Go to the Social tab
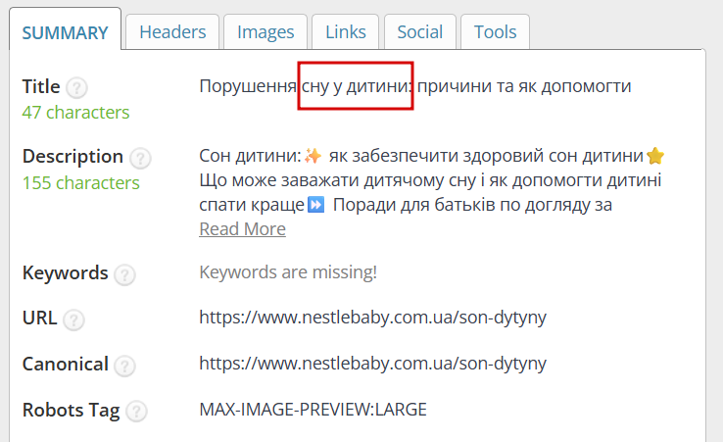The height and width of the screenshot is (442, 723). 420,31
